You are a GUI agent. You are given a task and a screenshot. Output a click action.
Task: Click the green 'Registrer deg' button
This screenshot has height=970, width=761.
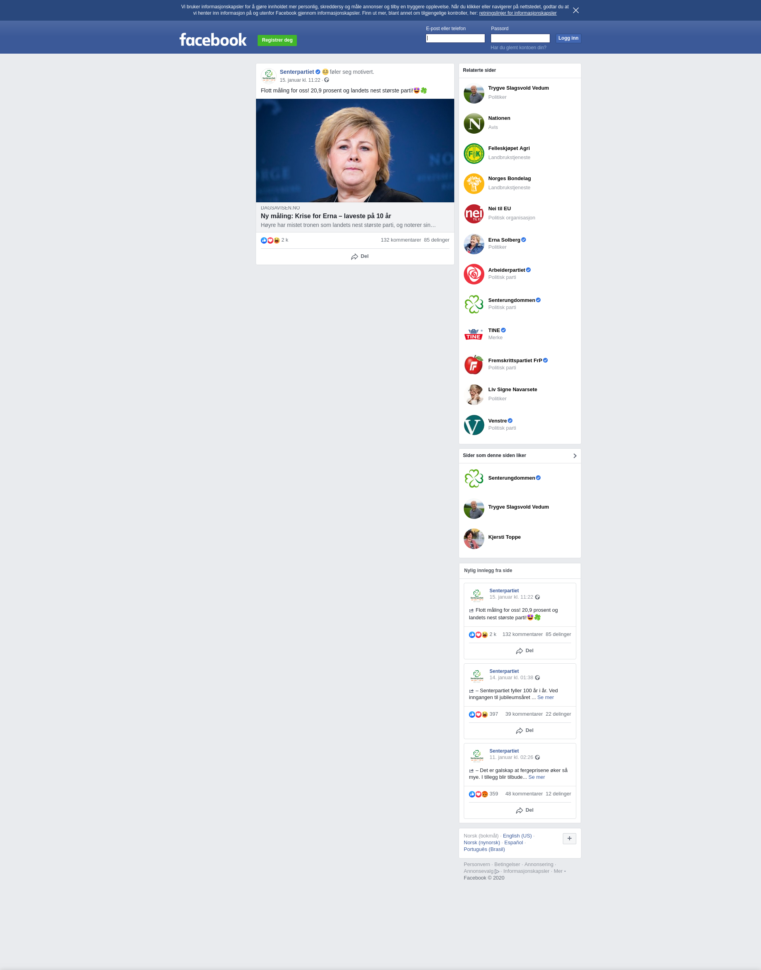(277, 40)
